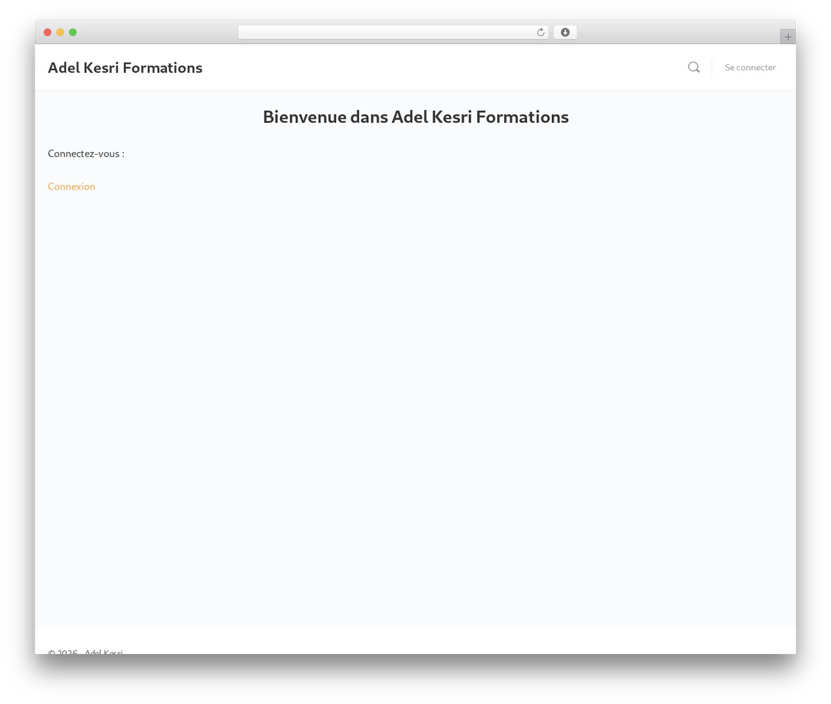Click the Se connecter link in the header
Screen dimensions: 831x704
pyautogui.click(x=750, y=68)
